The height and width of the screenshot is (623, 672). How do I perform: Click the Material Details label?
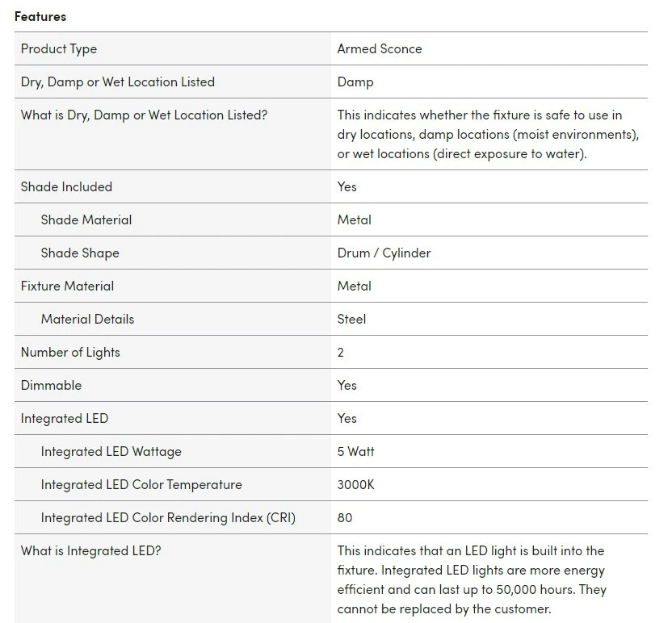tap(87, 319)
